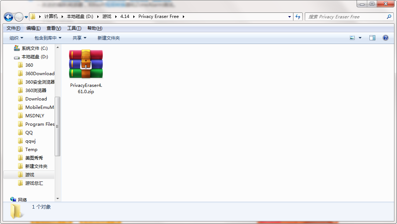Expand arrow between 游戏 and 4.14 breadcrumb
This screenshot has height=224, width=397.
pos(116,17)
